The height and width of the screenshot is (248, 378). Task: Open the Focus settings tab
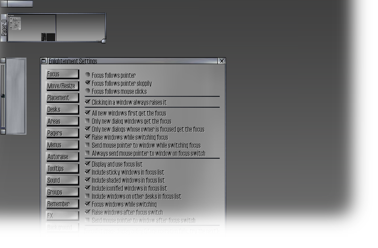[62, 74]
